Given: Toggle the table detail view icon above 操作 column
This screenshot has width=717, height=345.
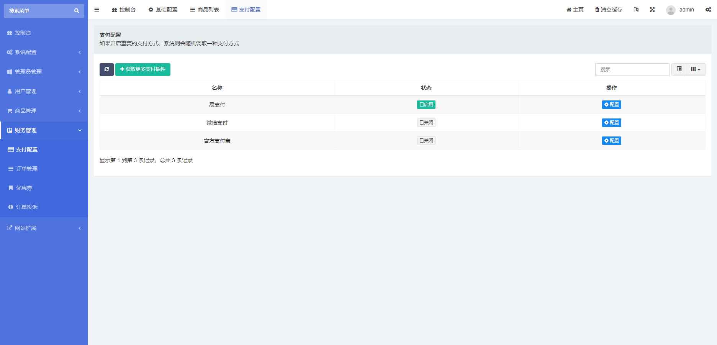Looking at the screenshot, I should click(679, 69).
